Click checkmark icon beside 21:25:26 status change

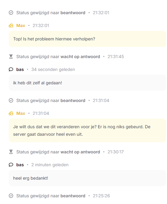coord(11,196)
